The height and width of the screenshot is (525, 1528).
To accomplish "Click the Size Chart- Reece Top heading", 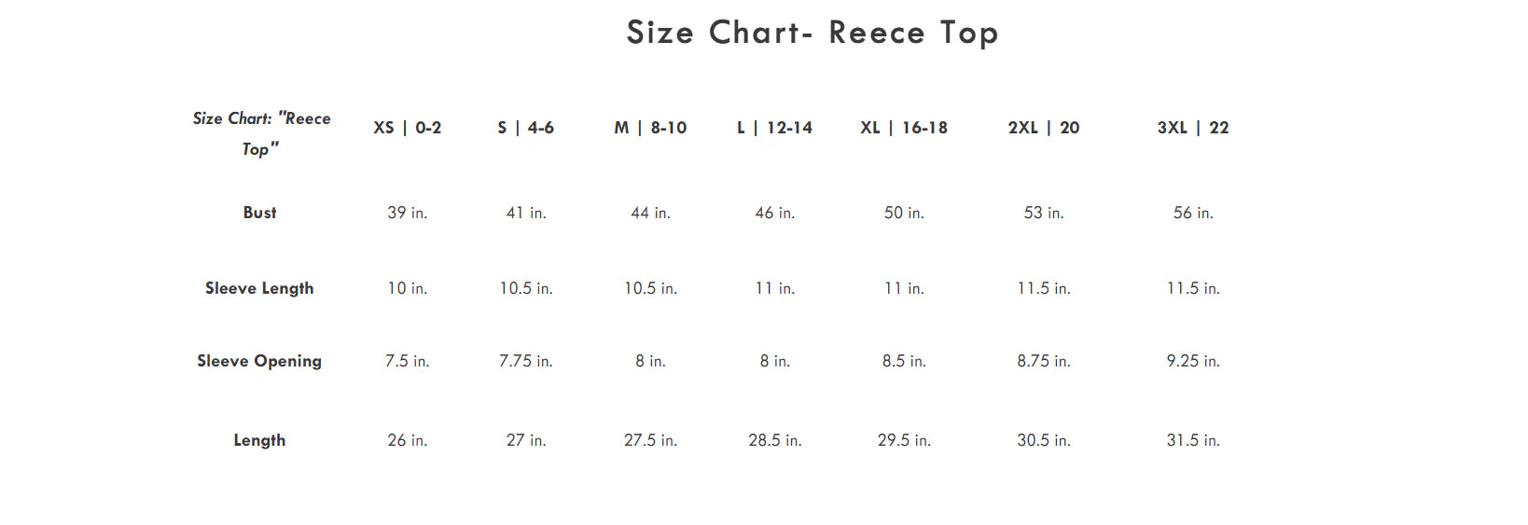I will tap(812, 33).
